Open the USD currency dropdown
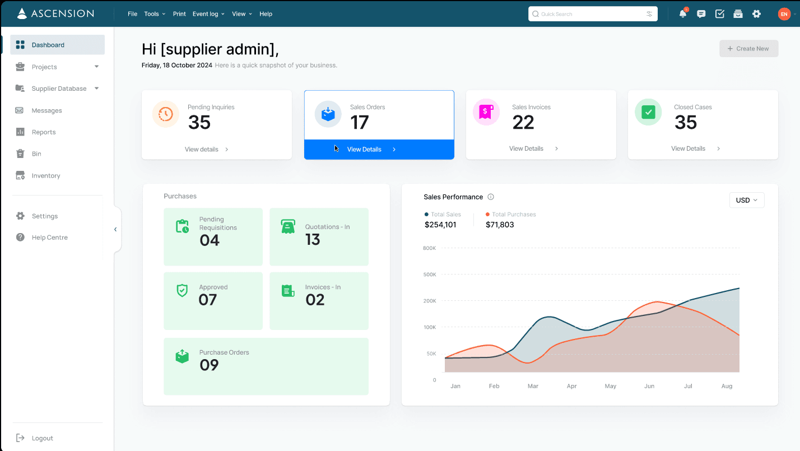800x451 pixels. point(747,199)
